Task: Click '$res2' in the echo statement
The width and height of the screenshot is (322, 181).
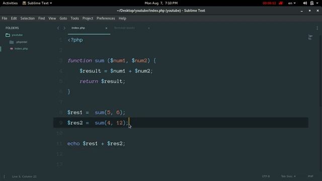Action: 115,144
